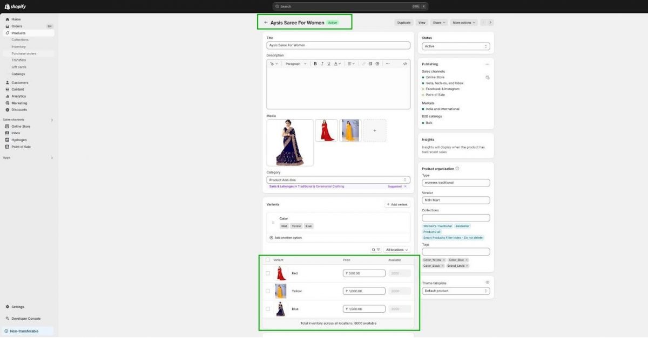The height and width of the screenshot is (338, 648).
Task: Click the Duplicate button at the top
Action: (403, 22)
